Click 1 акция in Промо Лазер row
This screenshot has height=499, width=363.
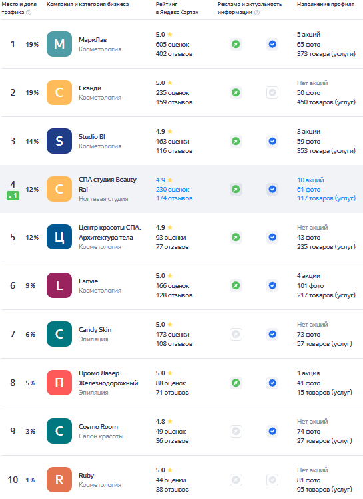click(x=308, y=373)
